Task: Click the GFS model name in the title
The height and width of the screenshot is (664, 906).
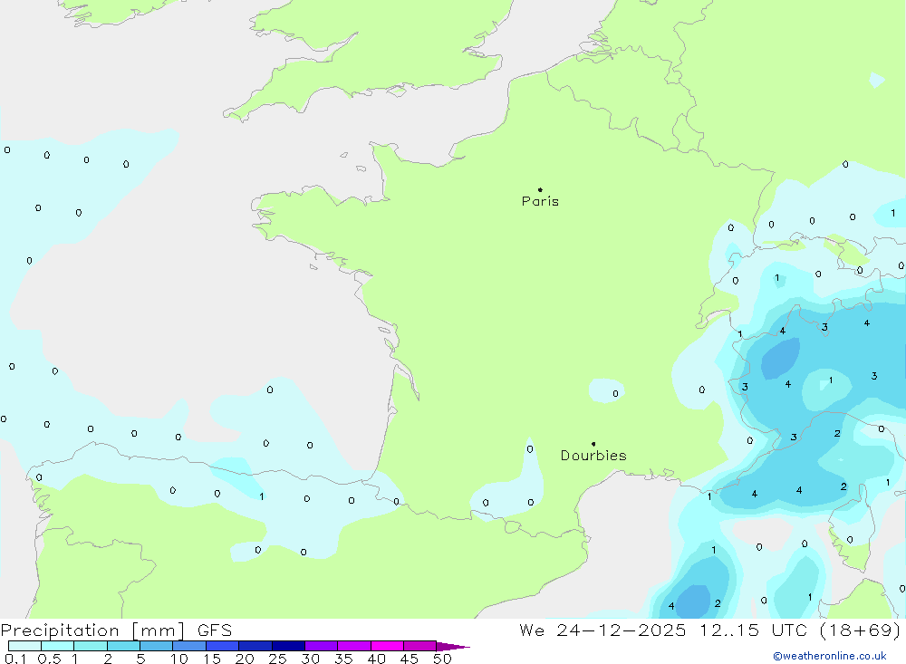Action: click(215, 630)
